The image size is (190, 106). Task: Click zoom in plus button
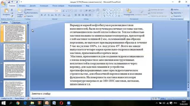coord(184,98)
